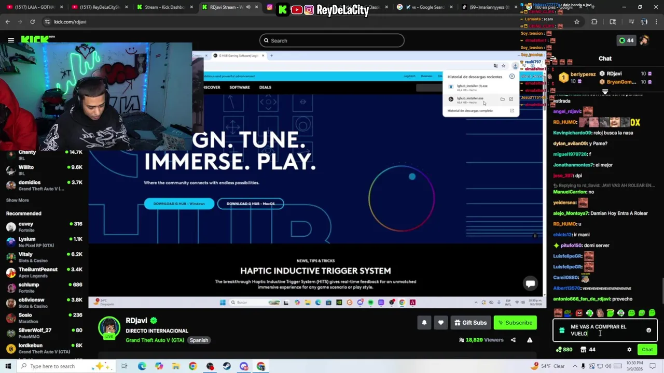Image resolution: width=664 pixels, height=373 pixels.
Task: Open the emote picker in chat input
Action: (x=648, y=330)
